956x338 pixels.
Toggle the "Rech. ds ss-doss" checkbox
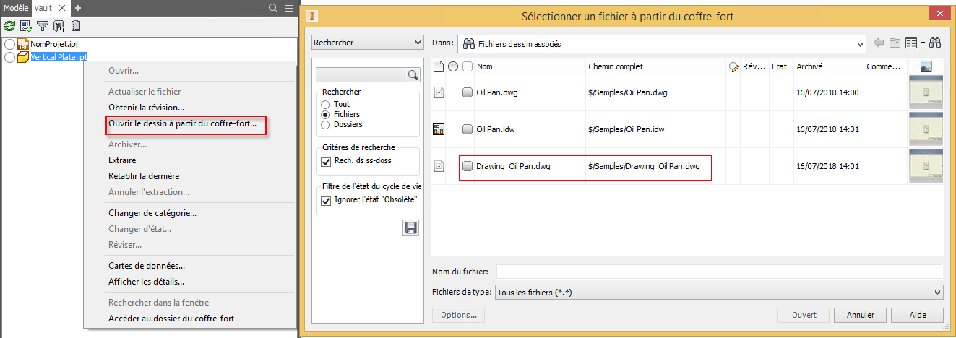(326, 160)
